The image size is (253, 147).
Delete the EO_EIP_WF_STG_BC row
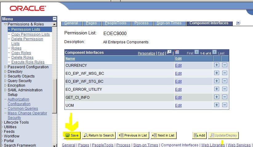coord(225,81)
